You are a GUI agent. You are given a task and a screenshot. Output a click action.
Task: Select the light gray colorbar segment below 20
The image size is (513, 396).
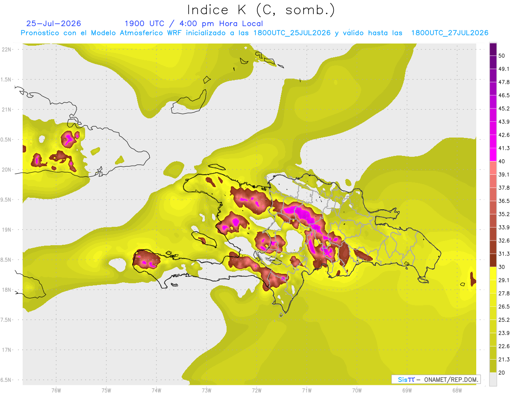click(493, 379)
